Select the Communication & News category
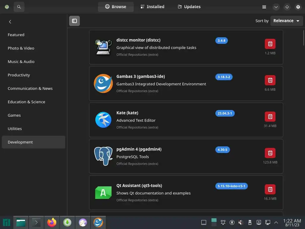Screen dimensions: 305x229 tap(33, 88)
